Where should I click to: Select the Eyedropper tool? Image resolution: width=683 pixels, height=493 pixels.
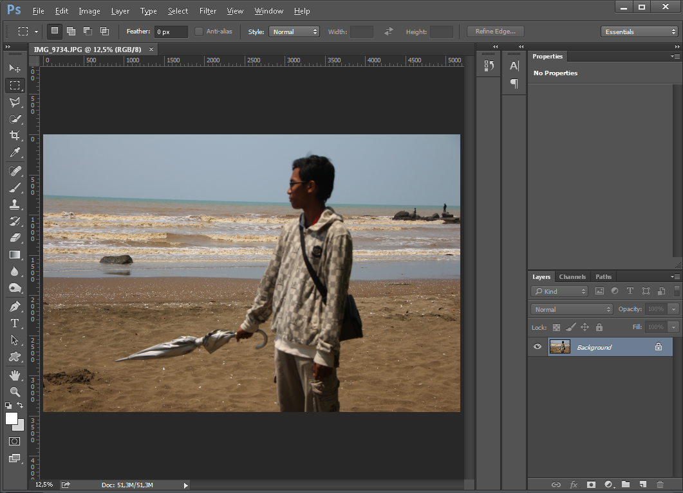[15, 152]
